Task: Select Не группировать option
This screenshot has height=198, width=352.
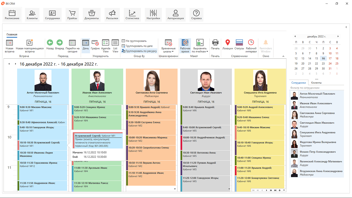Action: [x=134, y=41]
